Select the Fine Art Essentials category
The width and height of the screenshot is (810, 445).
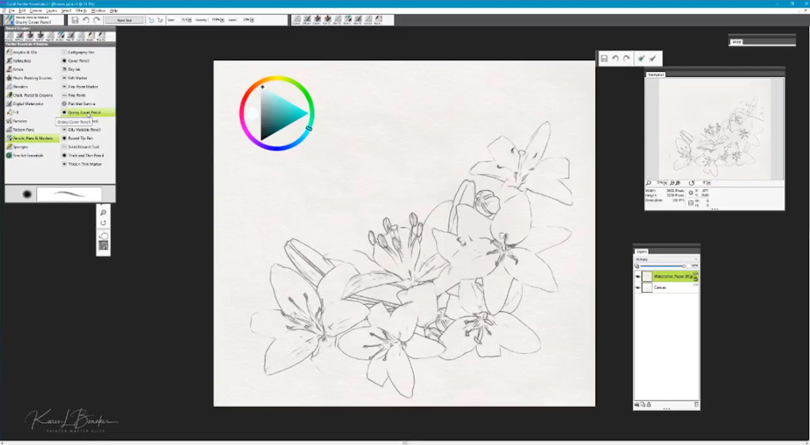coord(32,155)
